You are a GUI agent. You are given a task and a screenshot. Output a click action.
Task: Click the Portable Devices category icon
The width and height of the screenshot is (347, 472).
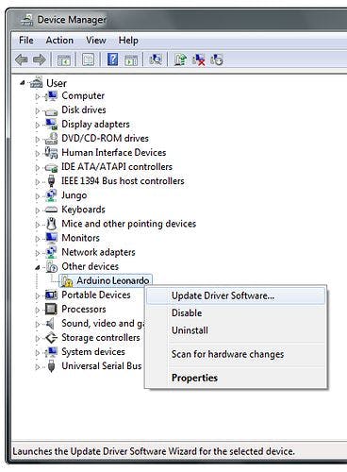pyautogui.click(x=51, y=295)
